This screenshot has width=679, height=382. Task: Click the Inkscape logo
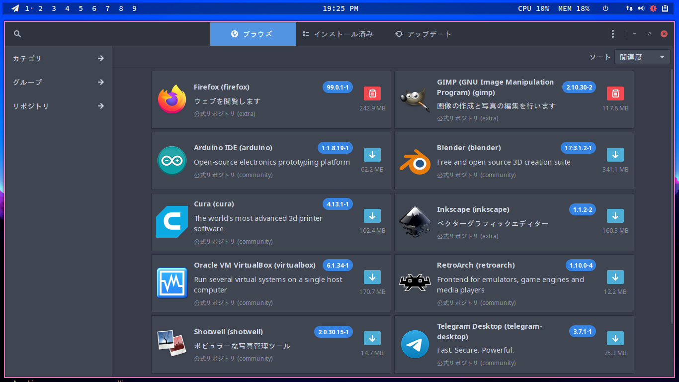pyautogui.click(x=415, y=222)
